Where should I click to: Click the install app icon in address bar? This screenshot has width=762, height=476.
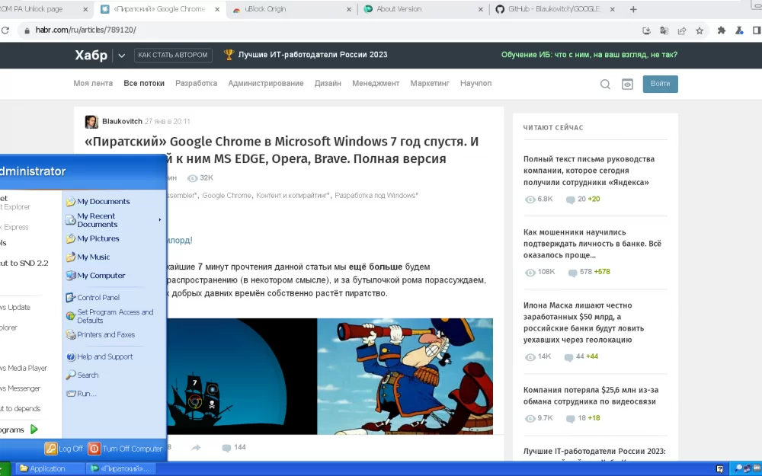click(x=646, y=30)
